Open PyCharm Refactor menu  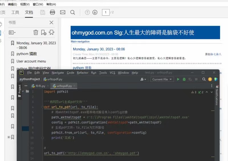83,73
